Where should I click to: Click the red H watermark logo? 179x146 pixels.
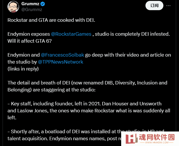[131, 139]
